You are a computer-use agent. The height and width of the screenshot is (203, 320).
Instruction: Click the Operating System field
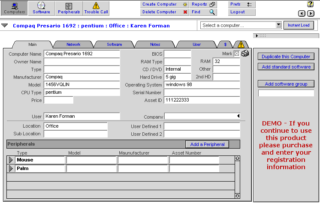pyautogui.click(x=202, y=85)
